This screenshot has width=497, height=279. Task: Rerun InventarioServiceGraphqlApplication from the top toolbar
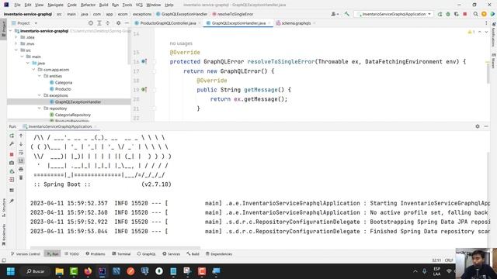pyautogui.click(x=440, y=14)
